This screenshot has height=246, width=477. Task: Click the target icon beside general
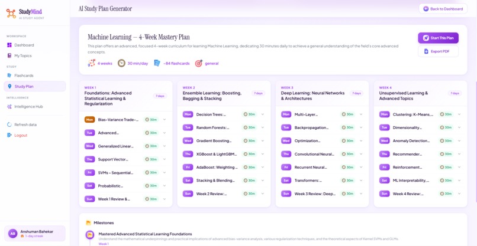pos(199,63)
